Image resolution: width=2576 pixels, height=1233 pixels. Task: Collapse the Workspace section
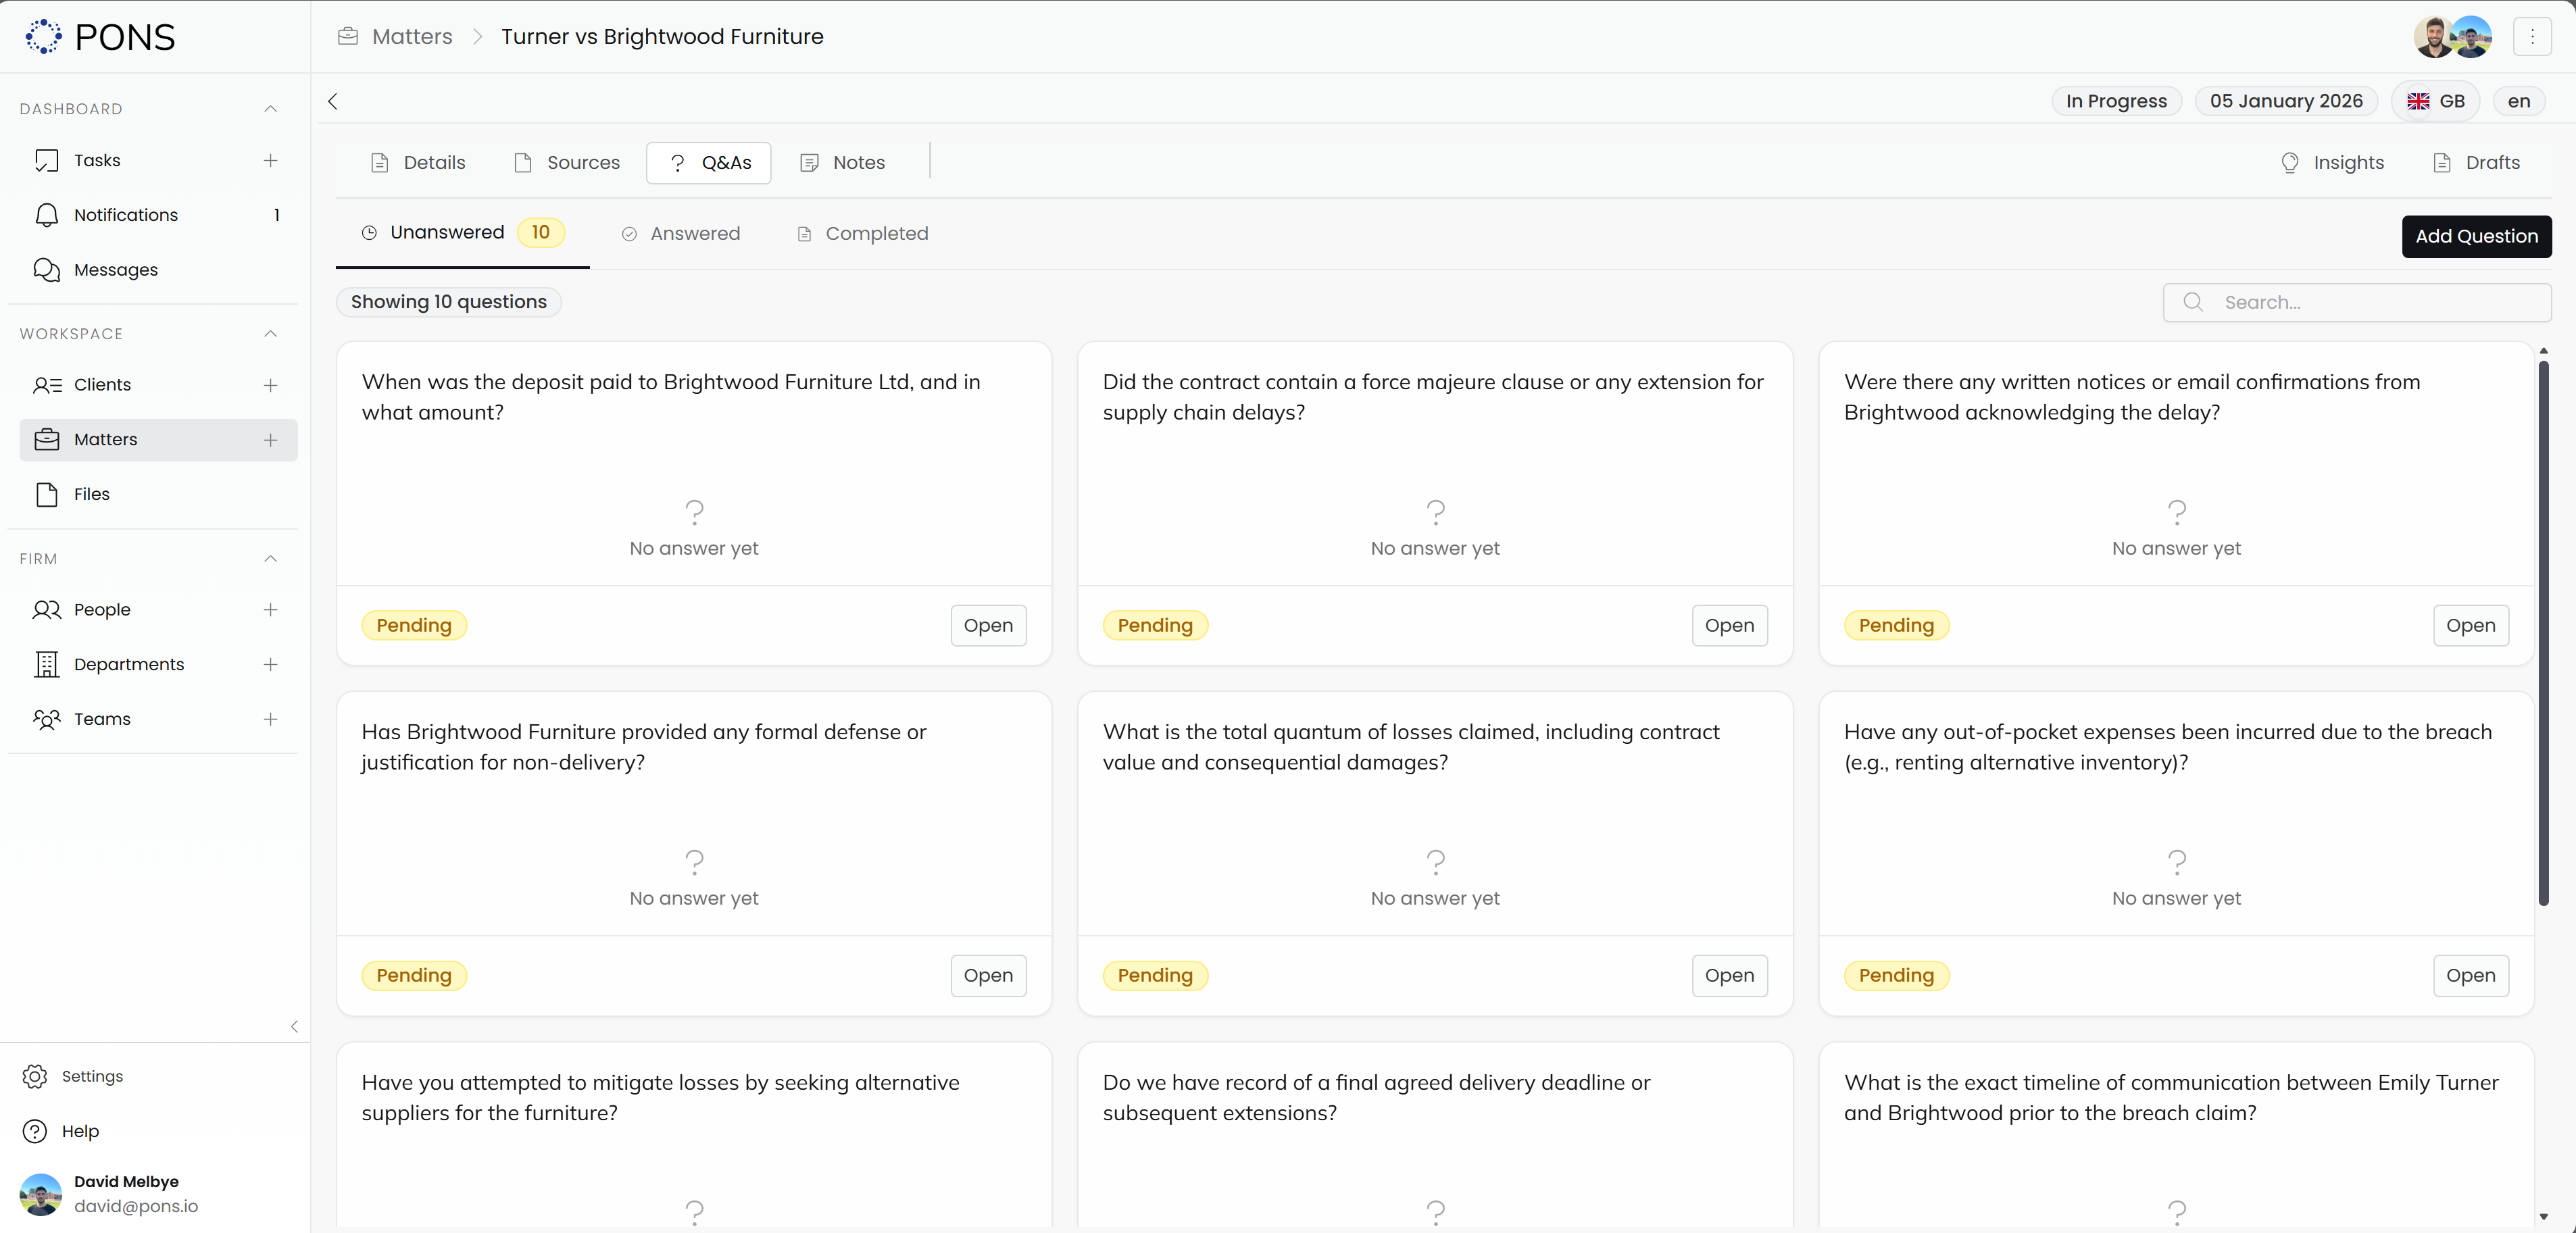[x=270, y=333]
